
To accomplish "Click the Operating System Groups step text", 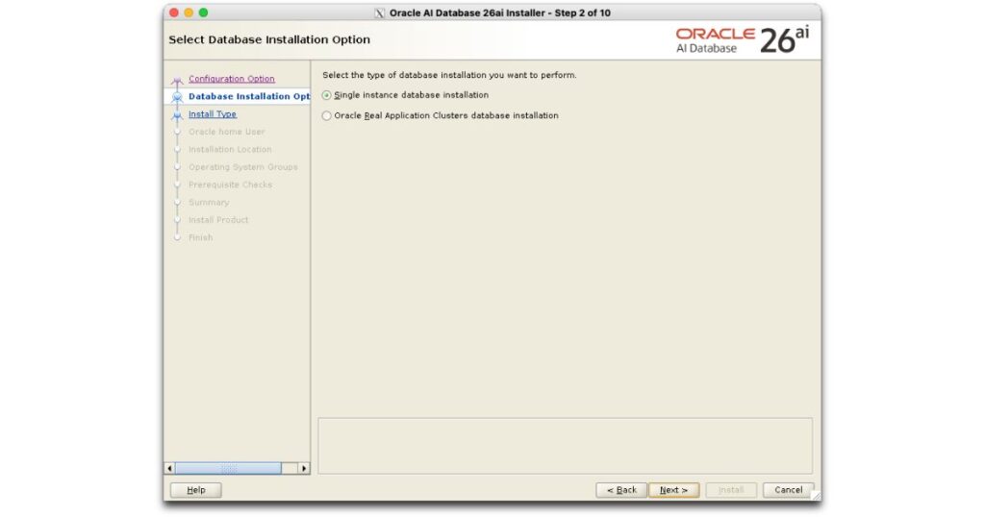I will (x=243, y=167).
